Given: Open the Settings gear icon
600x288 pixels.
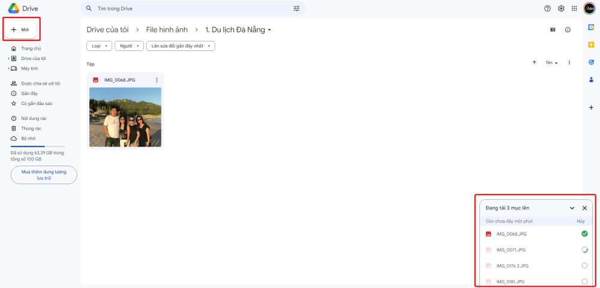Looking at the screenshot, I should click(x=561, y=8).
